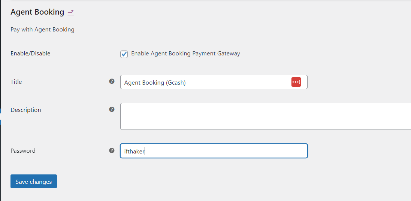Click the 'ifthaker' text in Password field
Viewport: 411px width, 201px height.
point(134,151)
